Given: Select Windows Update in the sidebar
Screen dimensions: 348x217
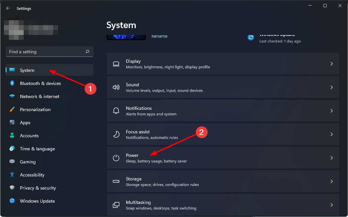Looking at the screenshot, I should (x=50, y=201).
